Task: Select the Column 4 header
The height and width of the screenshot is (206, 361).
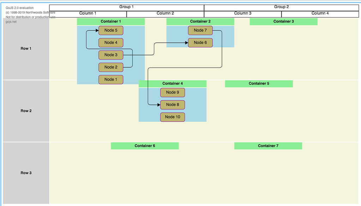Action: [x=320, y=13]
